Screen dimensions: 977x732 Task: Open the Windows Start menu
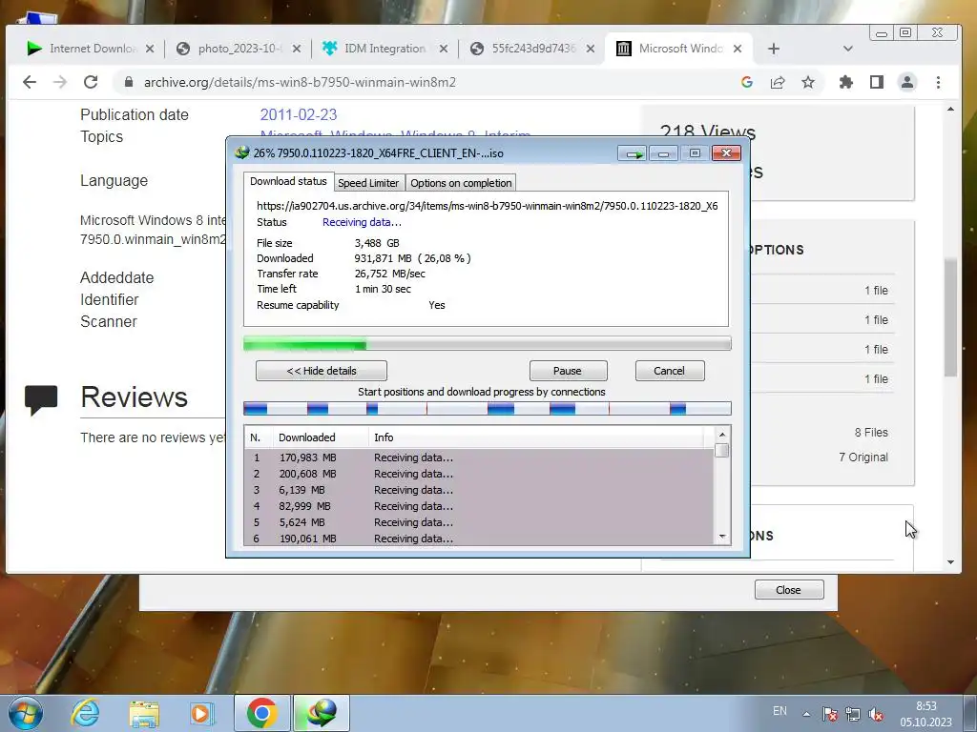point(25,713)
